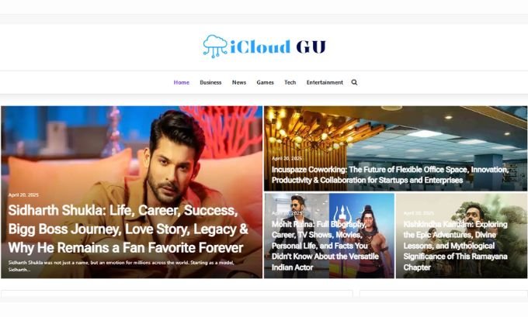Open the Business menu item
This screenshot has width=528, height=317.
coord(210,82)
